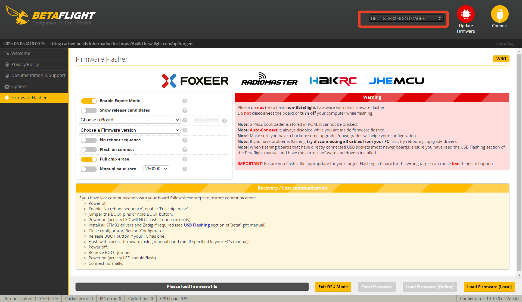Open help for Flash on connect
This screenshot has width=522, height=302.
click(185, 150)
